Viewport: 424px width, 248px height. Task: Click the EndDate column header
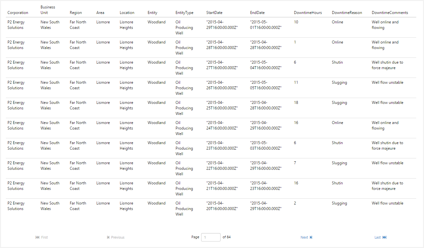(257, 13)
